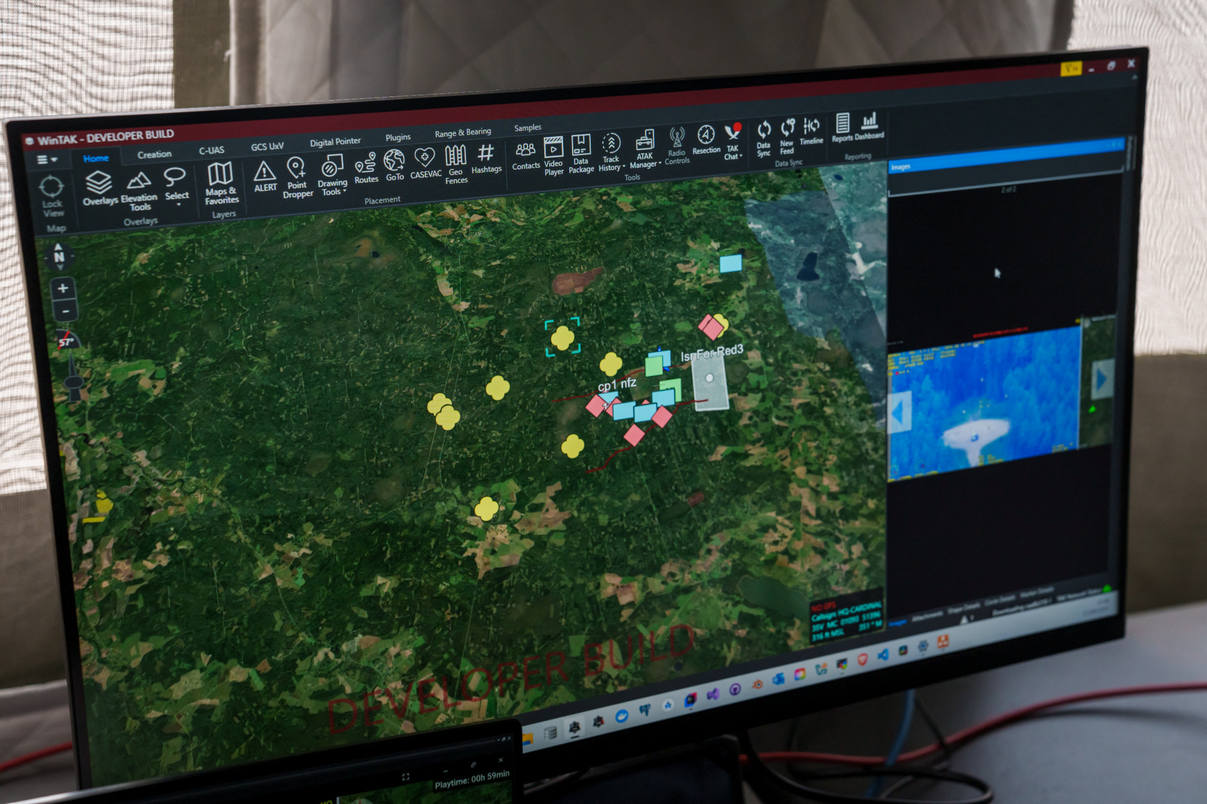This screenshot has height=804, width=1207.
Task: Zoom in with the map plus button
Action: 63,288
